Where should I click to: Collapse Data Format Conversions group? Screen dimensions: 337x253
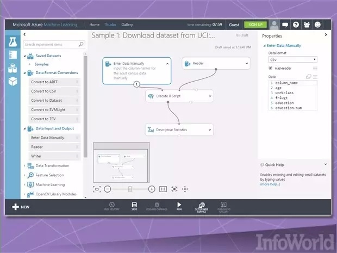[x=24, y=73]
